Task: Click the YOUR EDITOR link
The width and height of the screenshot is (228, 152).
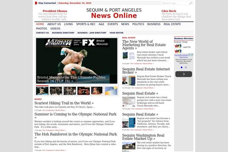Action: click(x=116, y=33)
